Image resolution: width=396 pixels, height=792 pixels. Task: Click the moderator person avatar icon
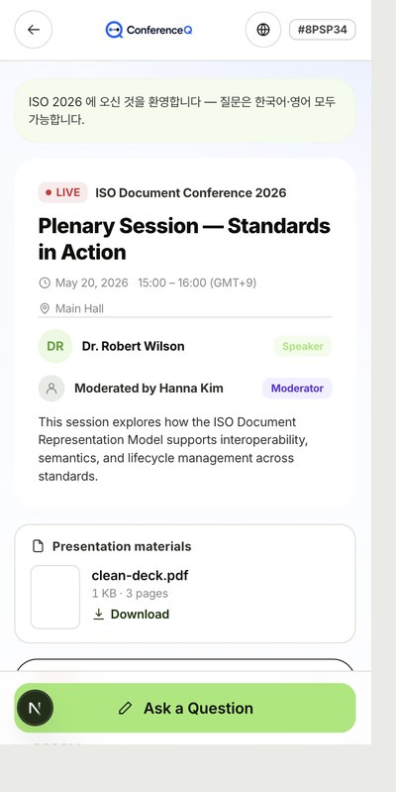51,389
